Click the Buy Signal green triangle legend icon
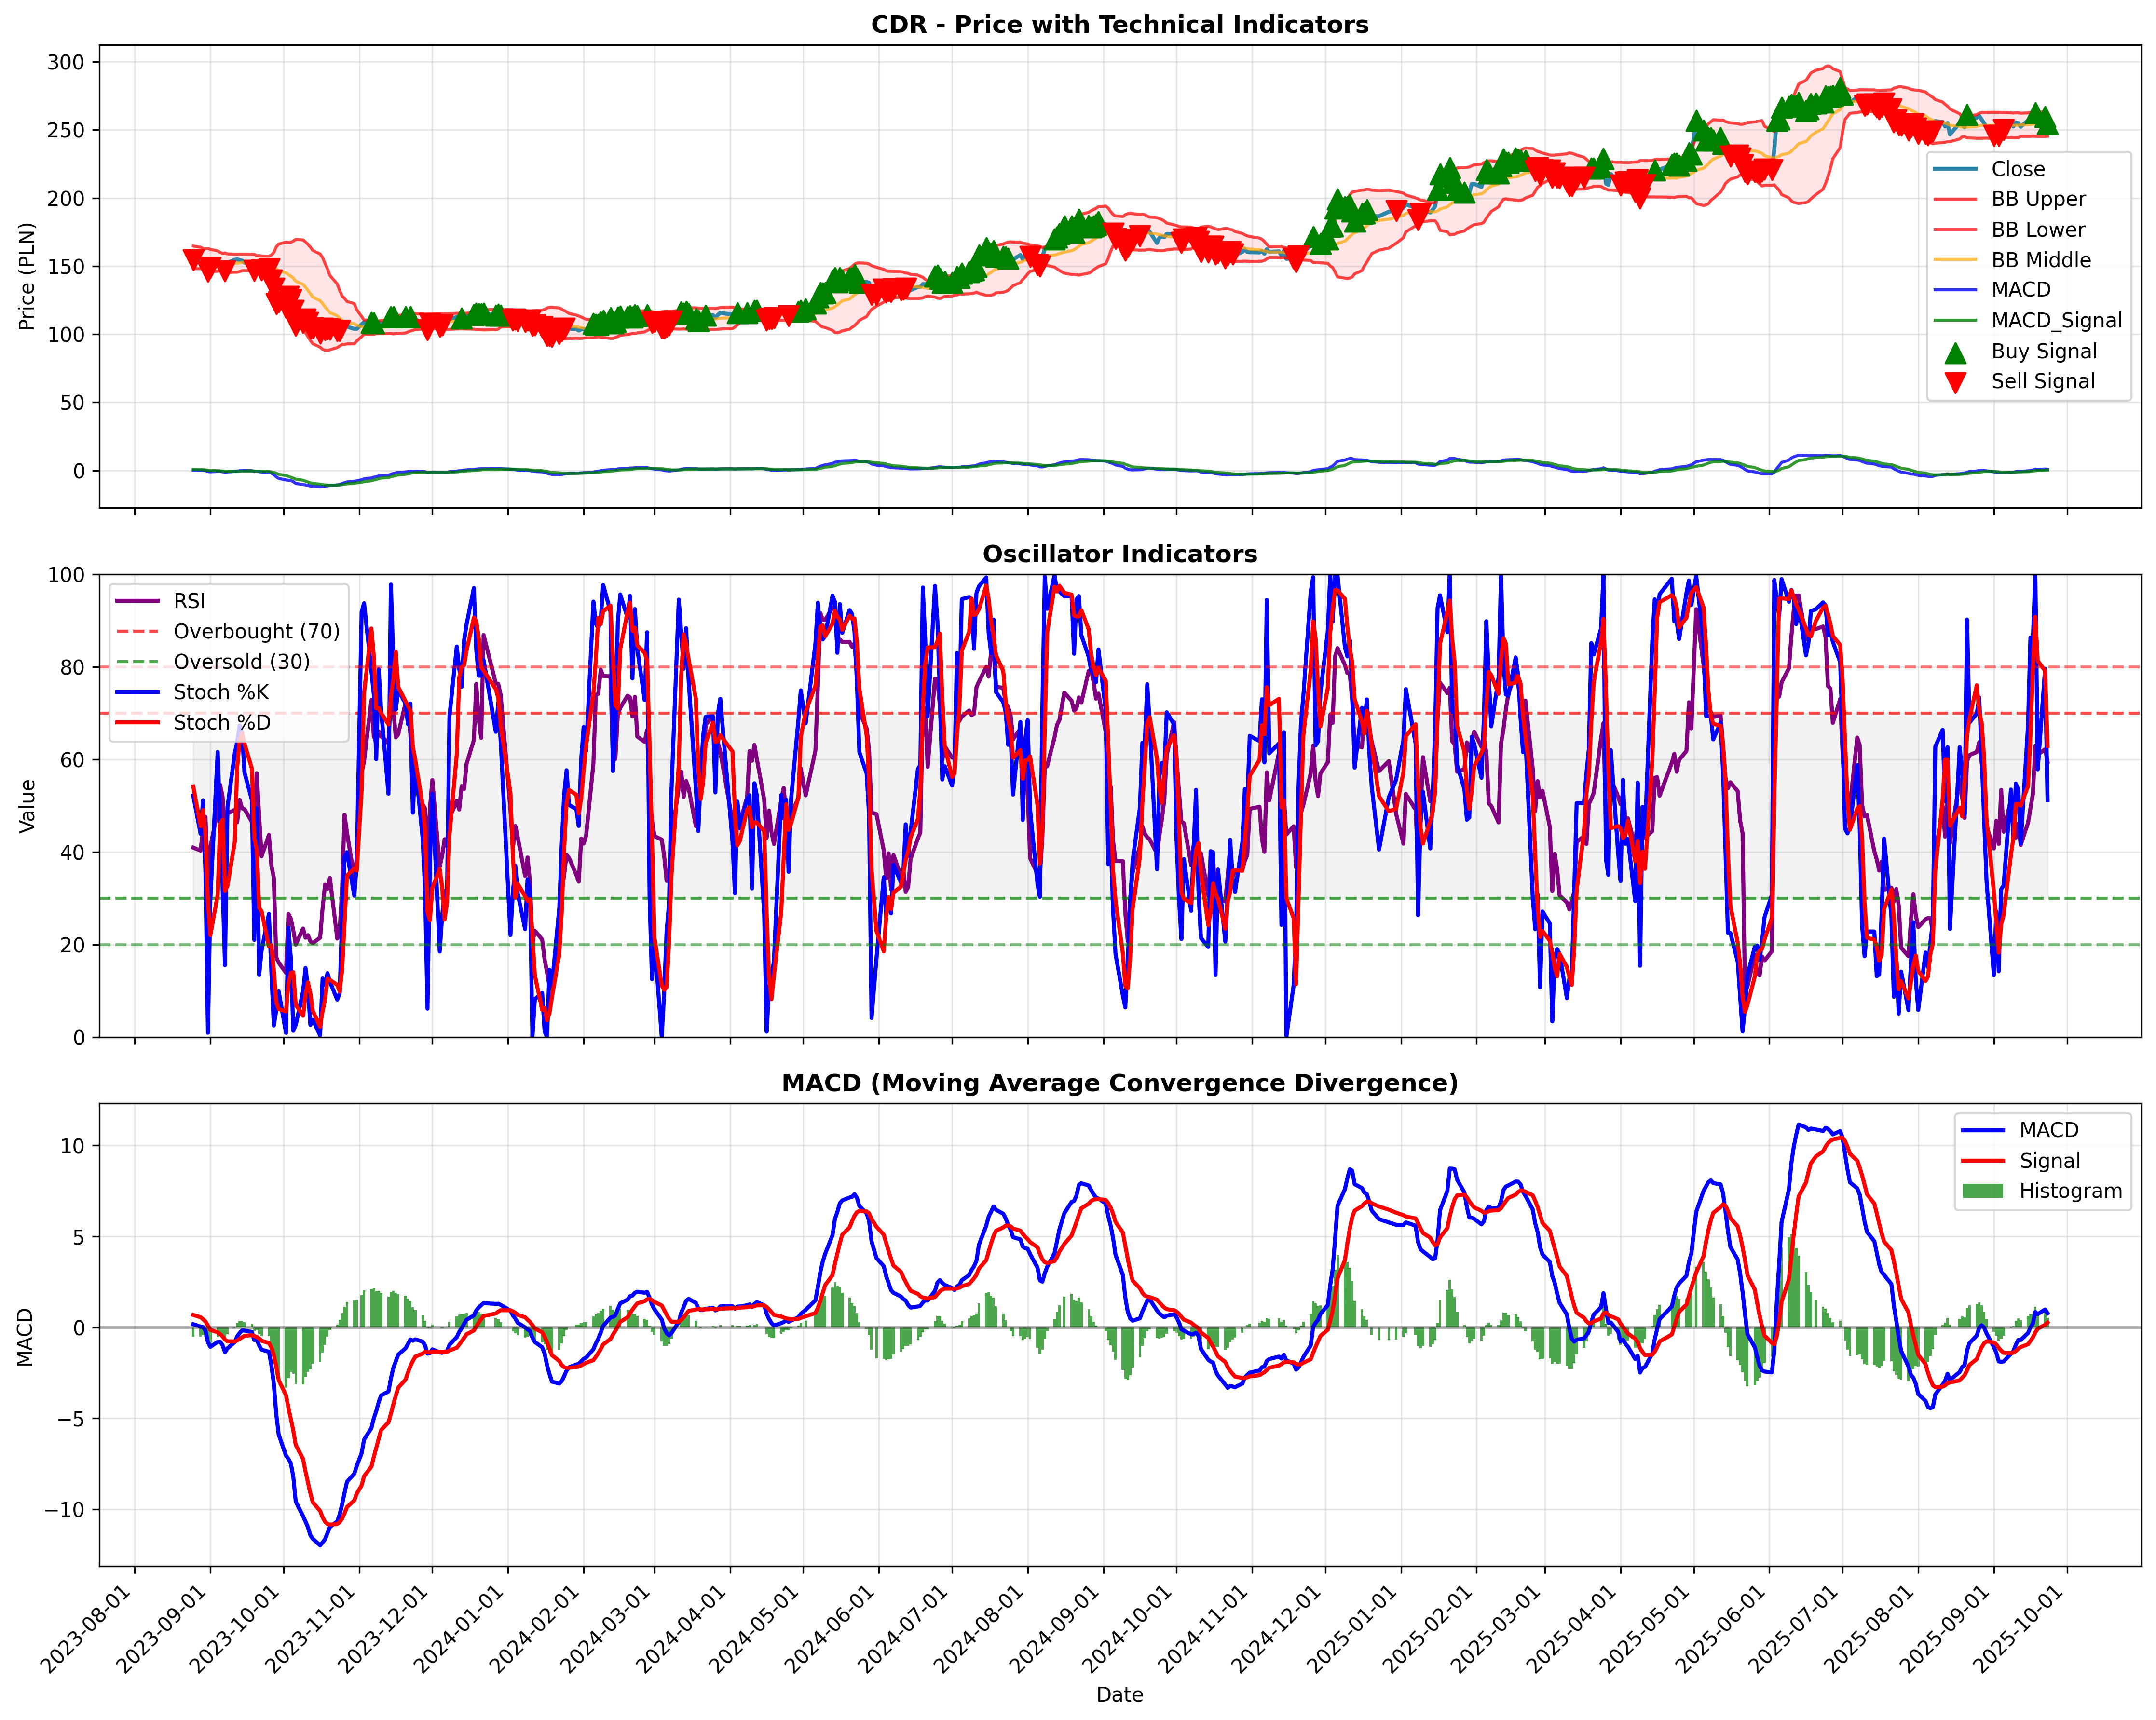2156x1720 pixels. 1955,352
